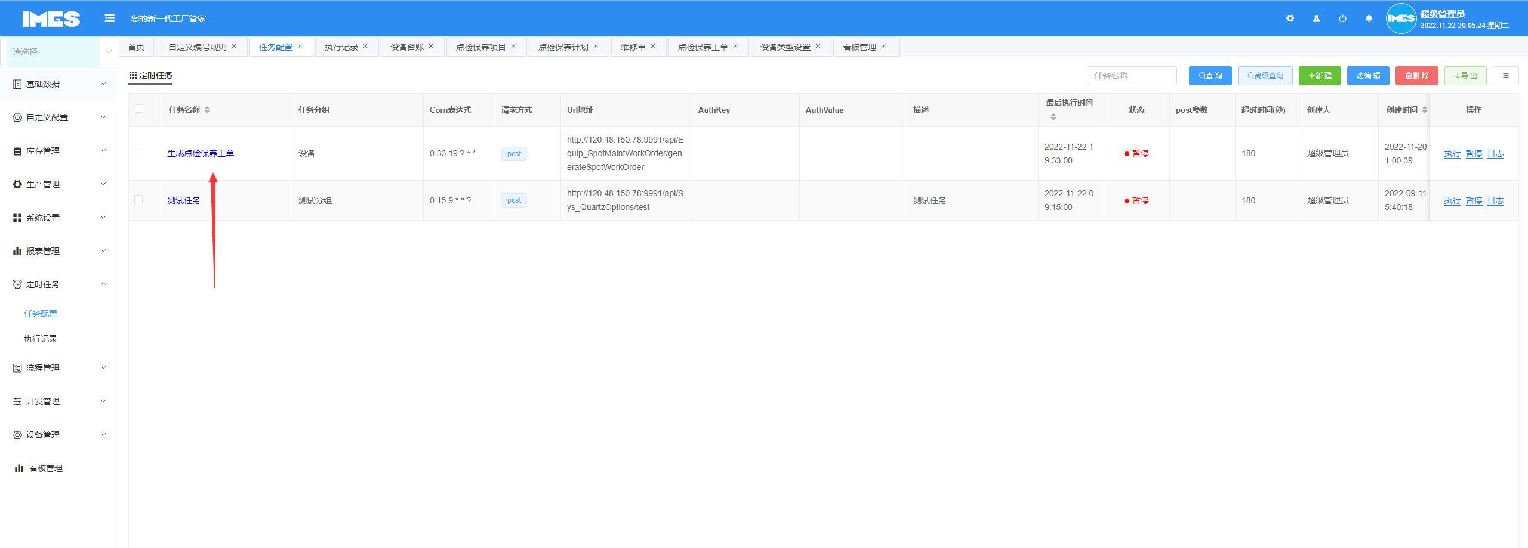The image size is (1528, 548).
Task: Expand the 系统设置 menu chevron
Action: (x=103, y=218)
